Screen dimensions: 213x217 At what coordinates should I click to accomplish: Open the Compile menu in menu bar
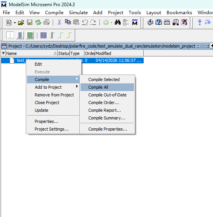point(54,13)
